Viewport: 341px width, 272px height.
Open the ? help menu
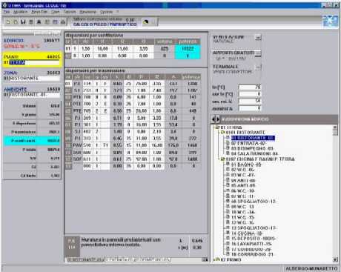[118, 12]
